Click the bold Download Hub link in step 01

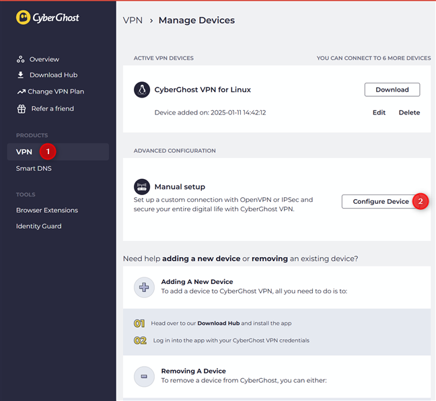coord(219,323)
